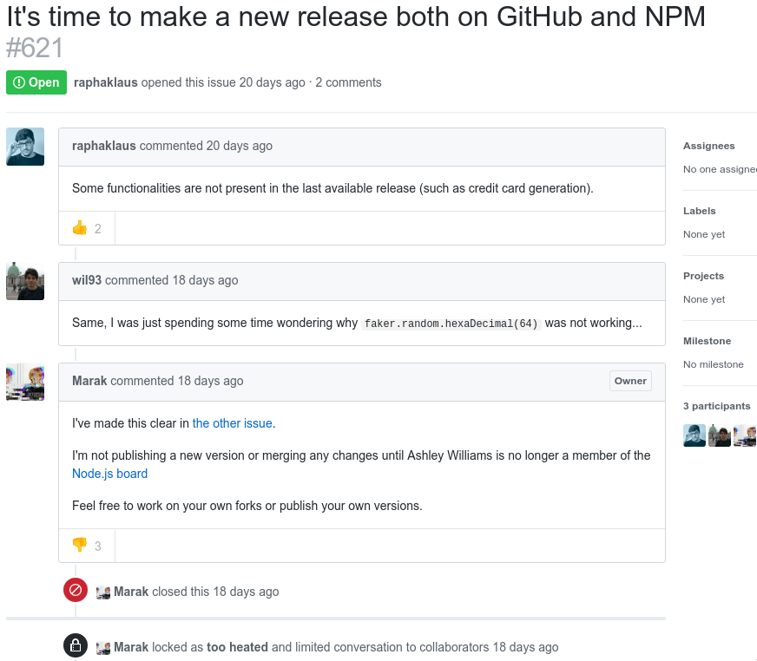Click Marak's small avatar in locked event
The image size is (757, 661).
103,648
